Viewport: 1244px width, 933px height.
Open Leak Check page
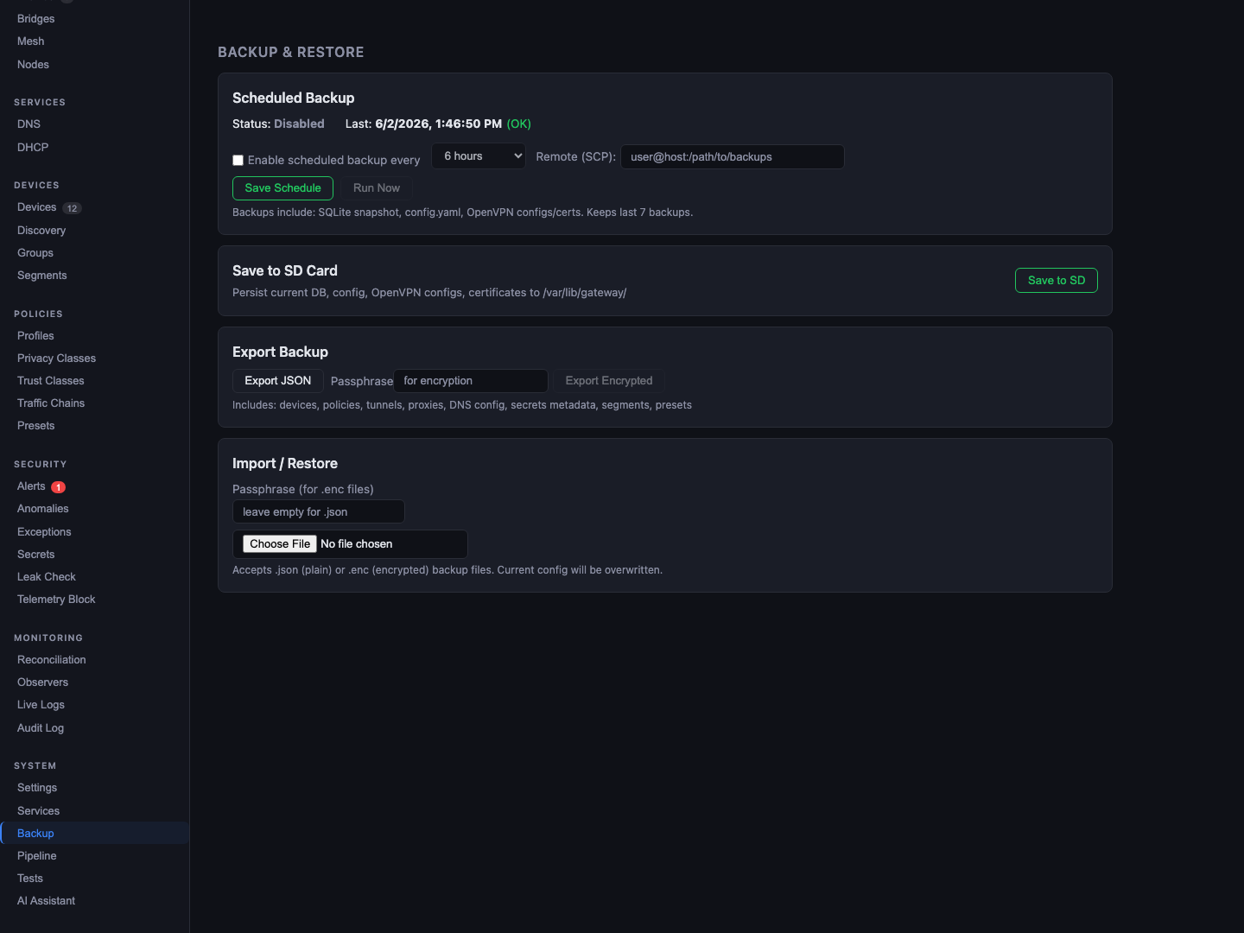tap(47, 577)
